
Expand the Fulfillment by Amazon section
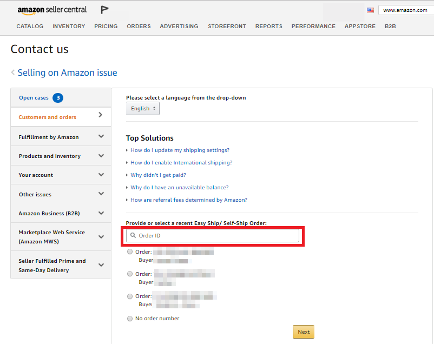coord(61,137)
